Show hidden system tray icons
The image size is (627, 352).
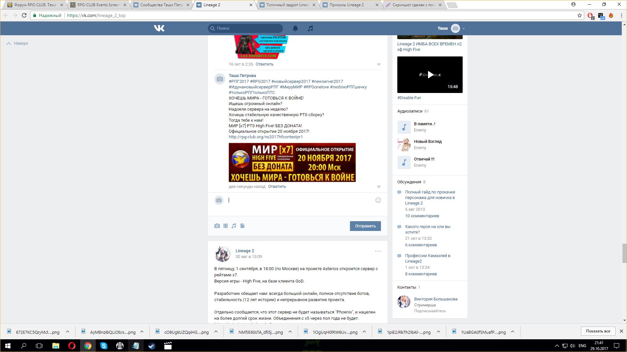coord(557,346)
